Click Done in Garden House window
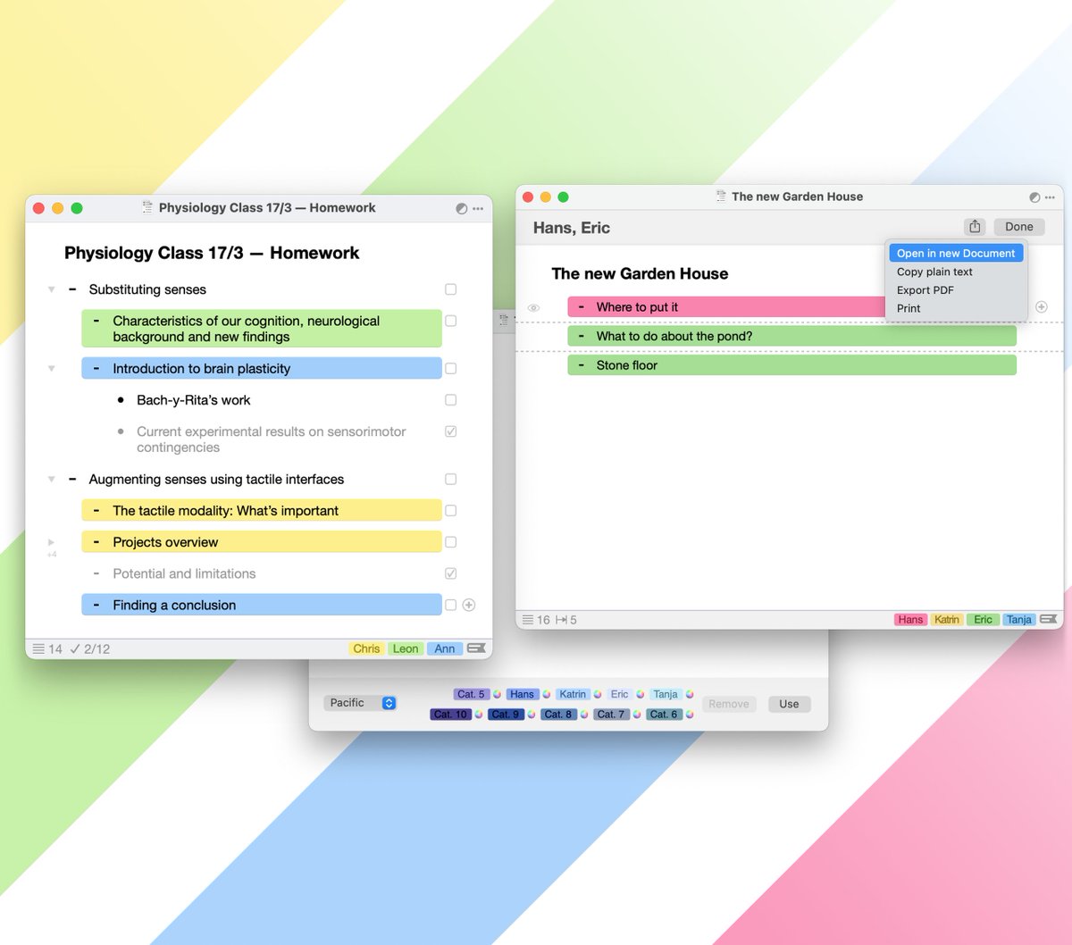The height and width of the screenshot is (945, 1072). [1018, 227]
